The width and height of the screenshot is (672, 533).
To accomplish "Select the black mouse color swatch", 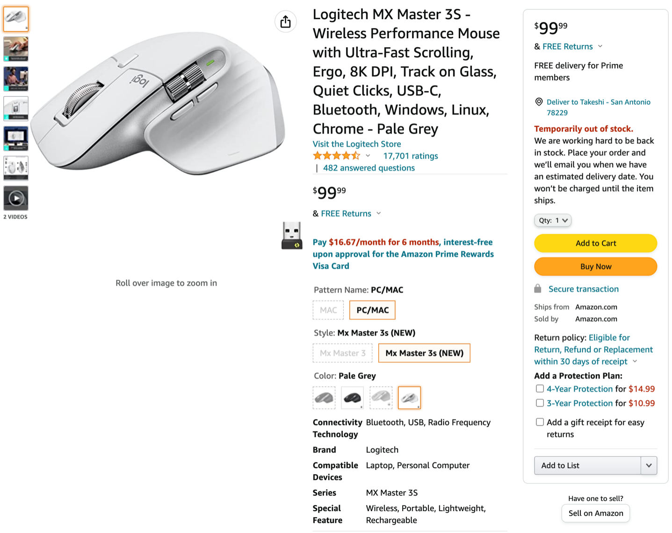I will (x=353, y=398).
